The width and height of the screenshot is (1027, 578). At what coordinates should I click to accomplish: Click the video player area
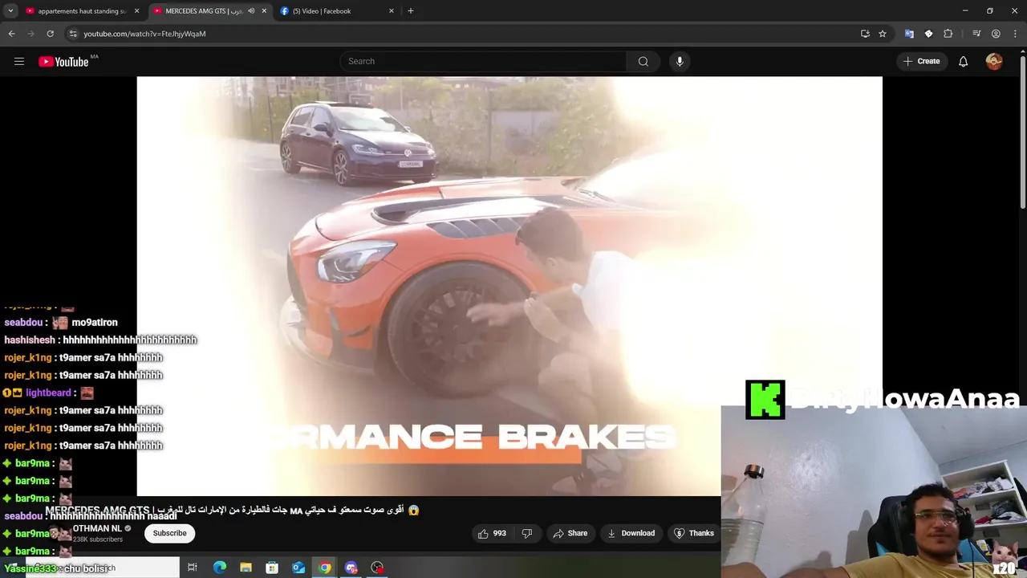tap(509, 286)
